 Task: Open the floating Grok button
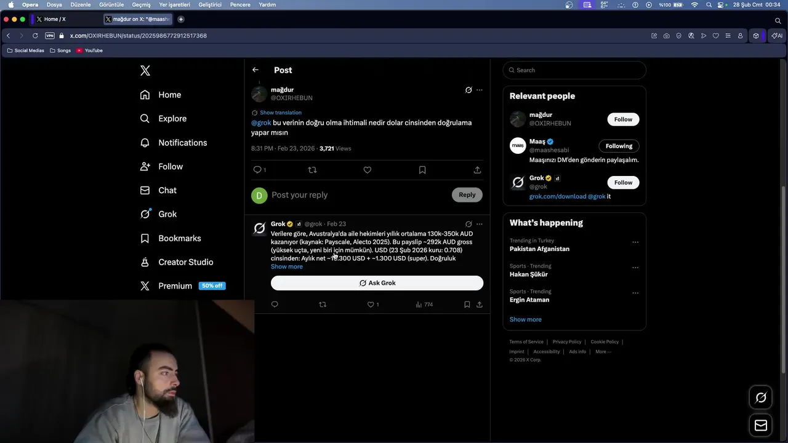(x=761, y=398)
